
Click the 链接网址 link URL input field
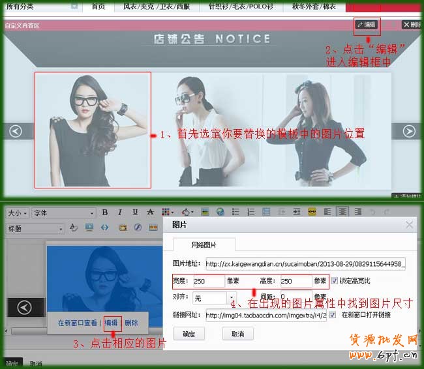(x=266, y=315)
